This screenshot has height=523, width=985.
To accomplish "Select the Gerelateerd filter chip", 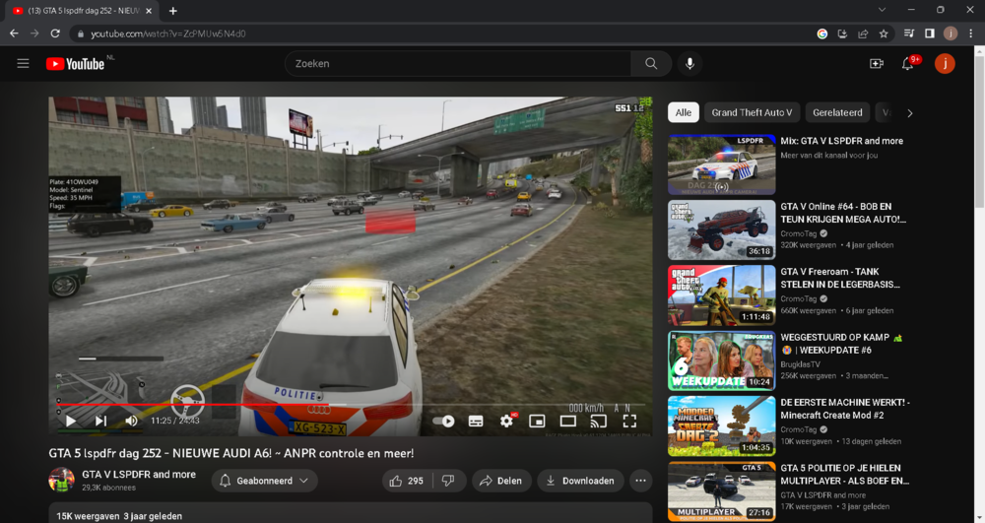I will tap(837, 112).
